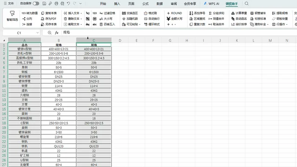Expand the 截取文本 dropdown
This screenshot has height=167, width=297.
pyautogui.click(x=81, y=25)
